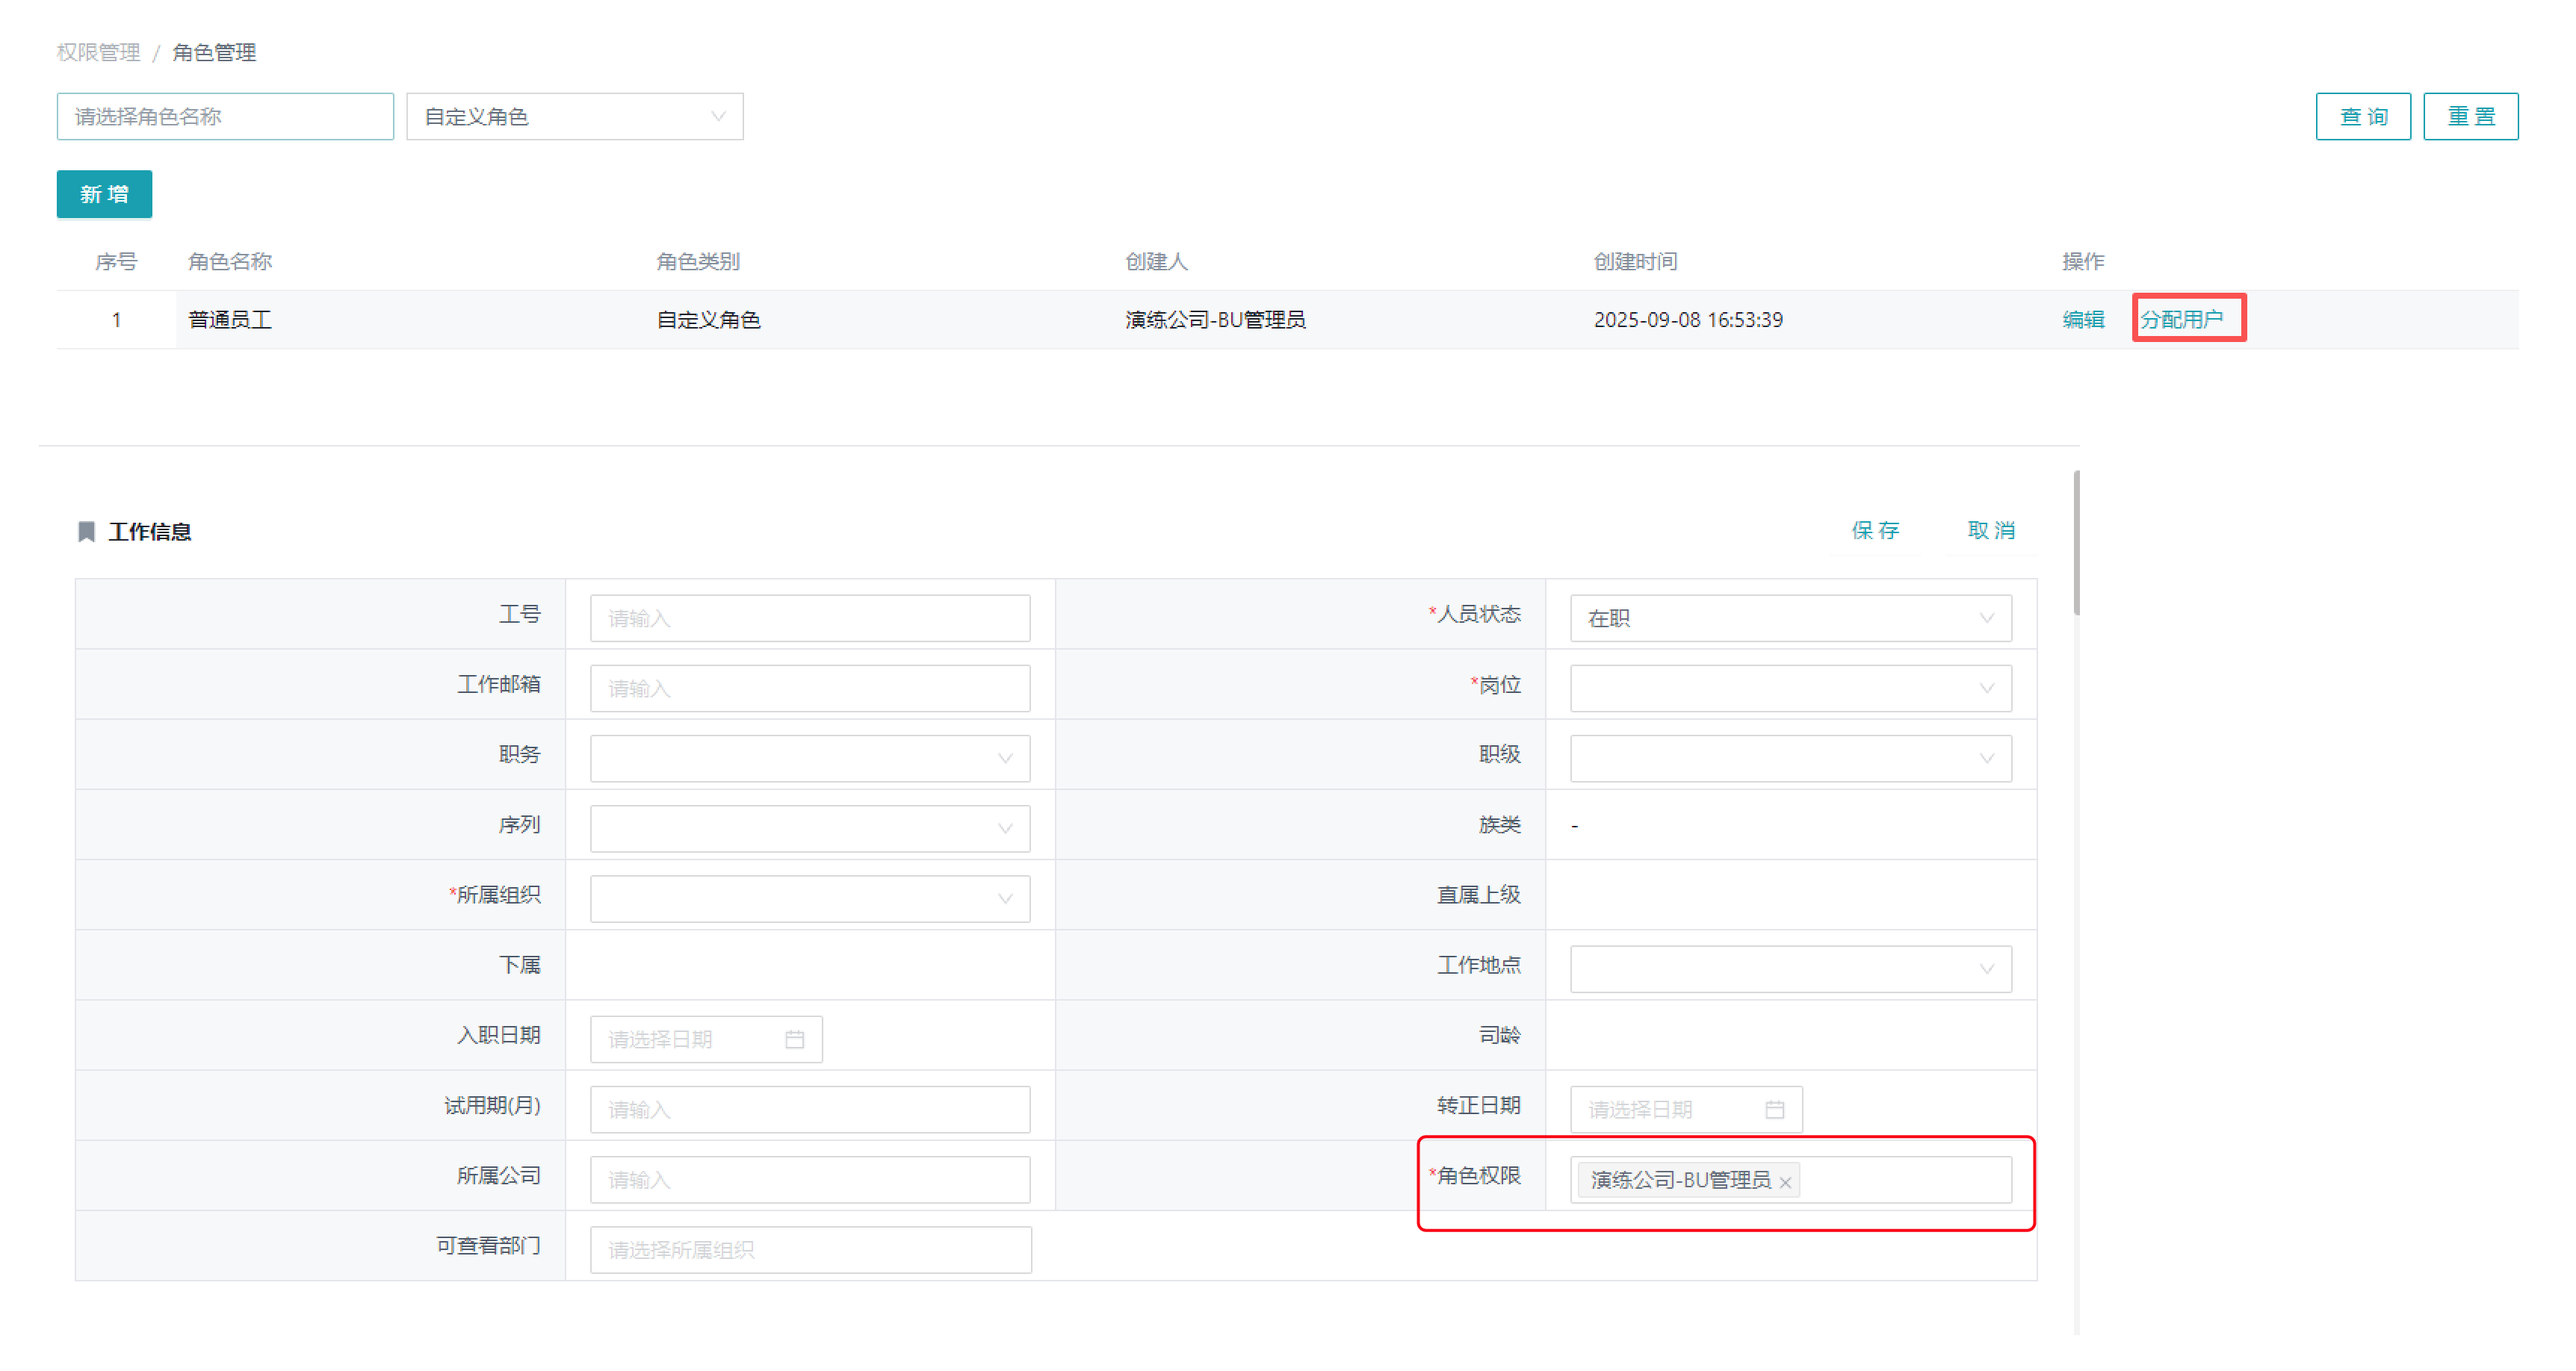
Task: Click the bookmark icon beside 工作信息
Action: (87, 532)
